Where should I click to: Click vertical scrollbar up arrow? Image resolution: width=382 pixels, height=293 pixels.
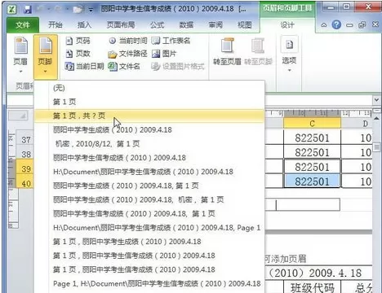pyautogui.click(x=377, y=119)
